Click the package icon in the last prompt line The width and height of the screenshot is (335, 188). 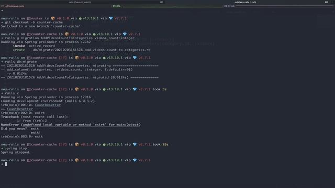click(77, 160)
